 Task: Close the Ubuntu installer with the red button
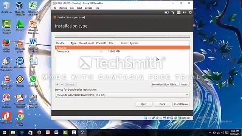click(54, 17)
